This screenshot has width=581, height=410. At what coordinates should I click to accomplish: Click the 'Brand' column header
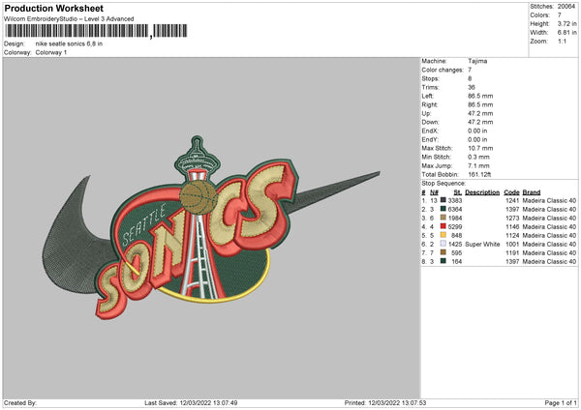pos(532,192)
